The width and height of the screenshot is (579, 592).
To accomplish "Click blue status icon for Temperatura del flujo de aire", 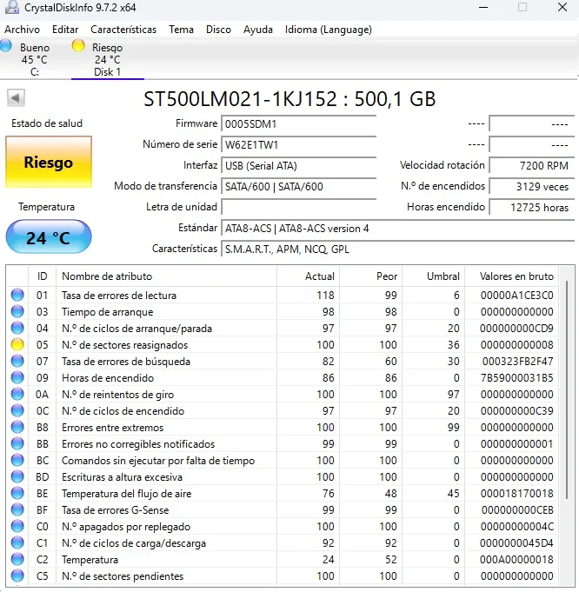I will [x=17, y=494].
